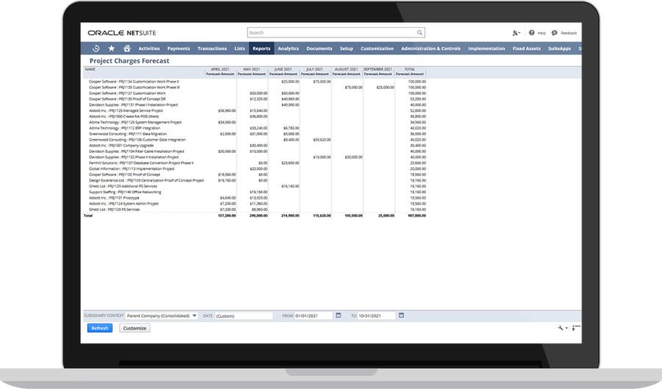The width and height of the screenshot is (662, 389).
Task: Open the user role switcher icon
Action: click(516, 33)
